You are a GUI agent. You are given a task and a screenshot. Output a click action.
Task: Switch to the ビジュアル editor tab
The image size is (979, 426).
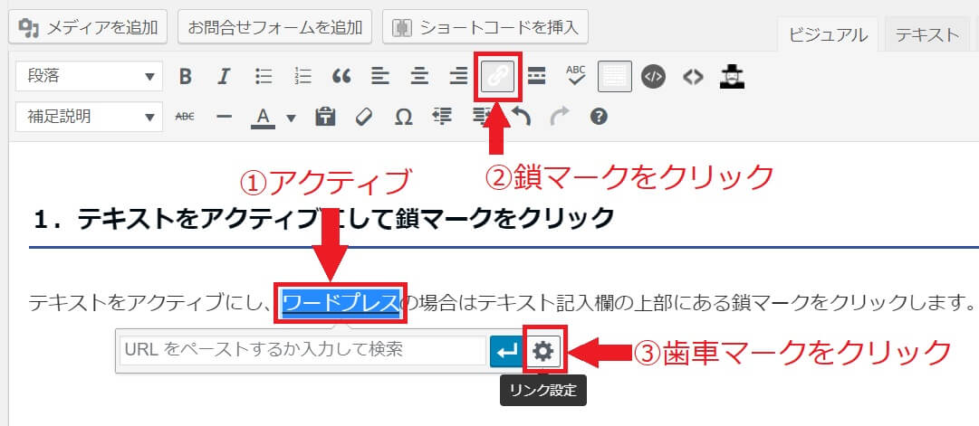[828, 35]
